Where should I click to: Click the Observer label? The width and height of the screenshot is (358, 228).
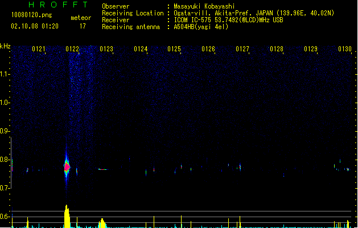[x=116, y=6]
